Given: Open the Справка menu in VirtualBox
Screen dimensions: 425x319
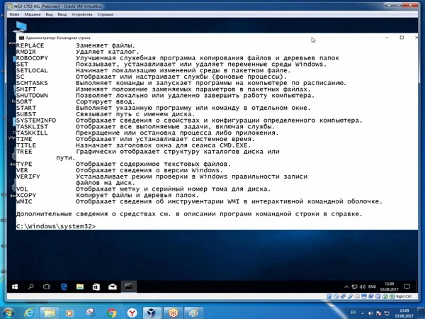Looking at the screenshot, I should tap(105, 14).
